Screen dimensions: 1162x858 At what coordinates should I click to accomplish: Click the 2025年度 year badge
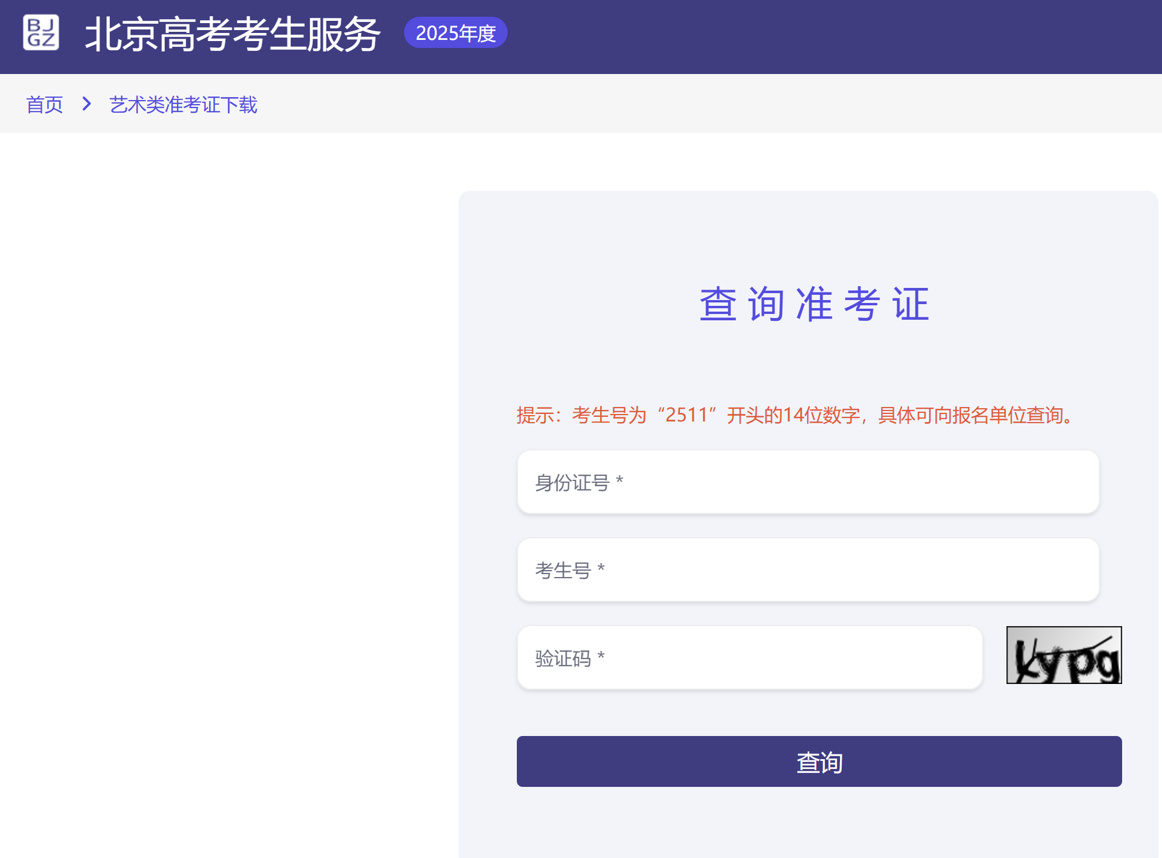[456, 33]
